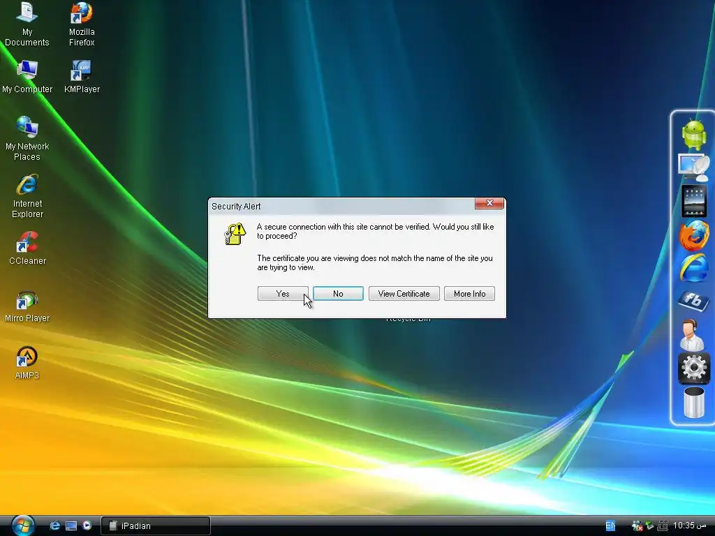Click media player quick launch icon
This screenshot has width=715, height=536.
87,526
